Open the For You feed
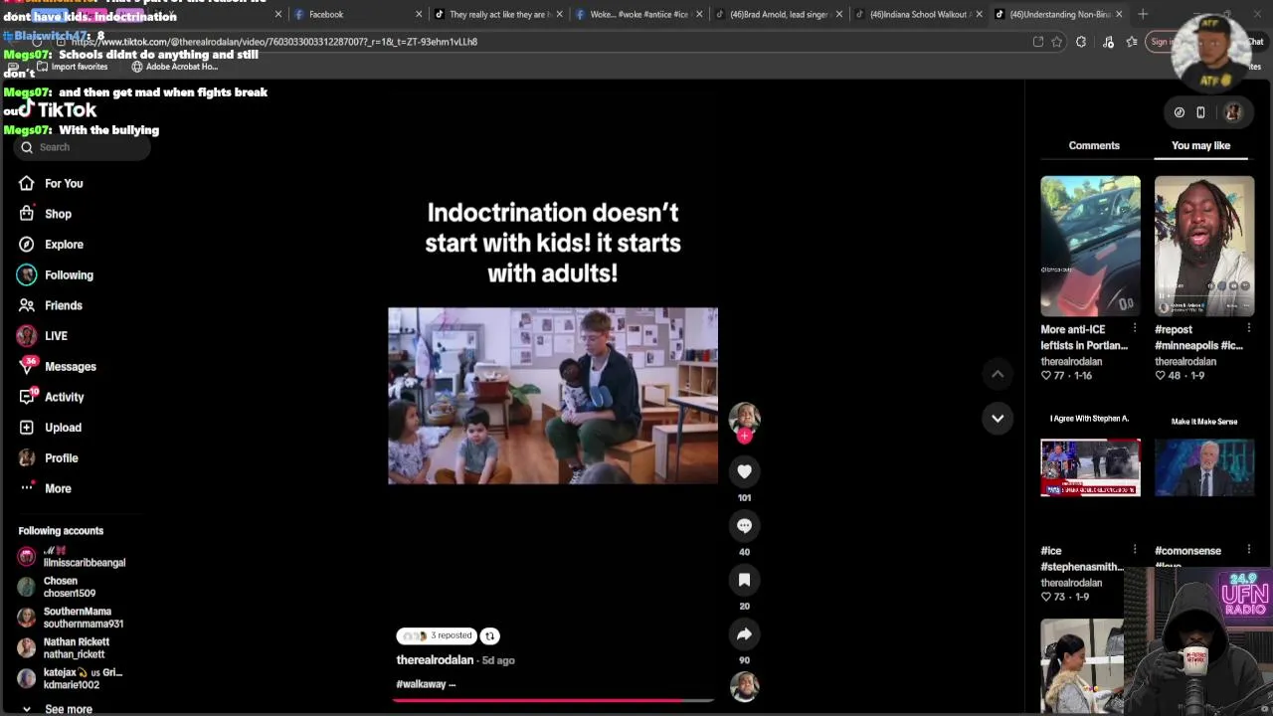Image resolution: width=1273 pixels, height=716 pixels. pyautogui.click(x=52, y=183)
